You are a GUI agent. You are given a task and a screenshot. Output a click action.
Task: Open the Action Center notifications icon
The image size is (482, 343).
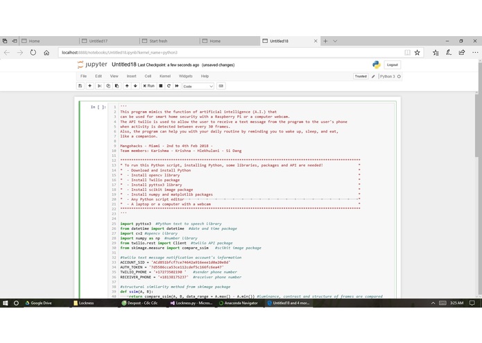click(x=472, y=303)
